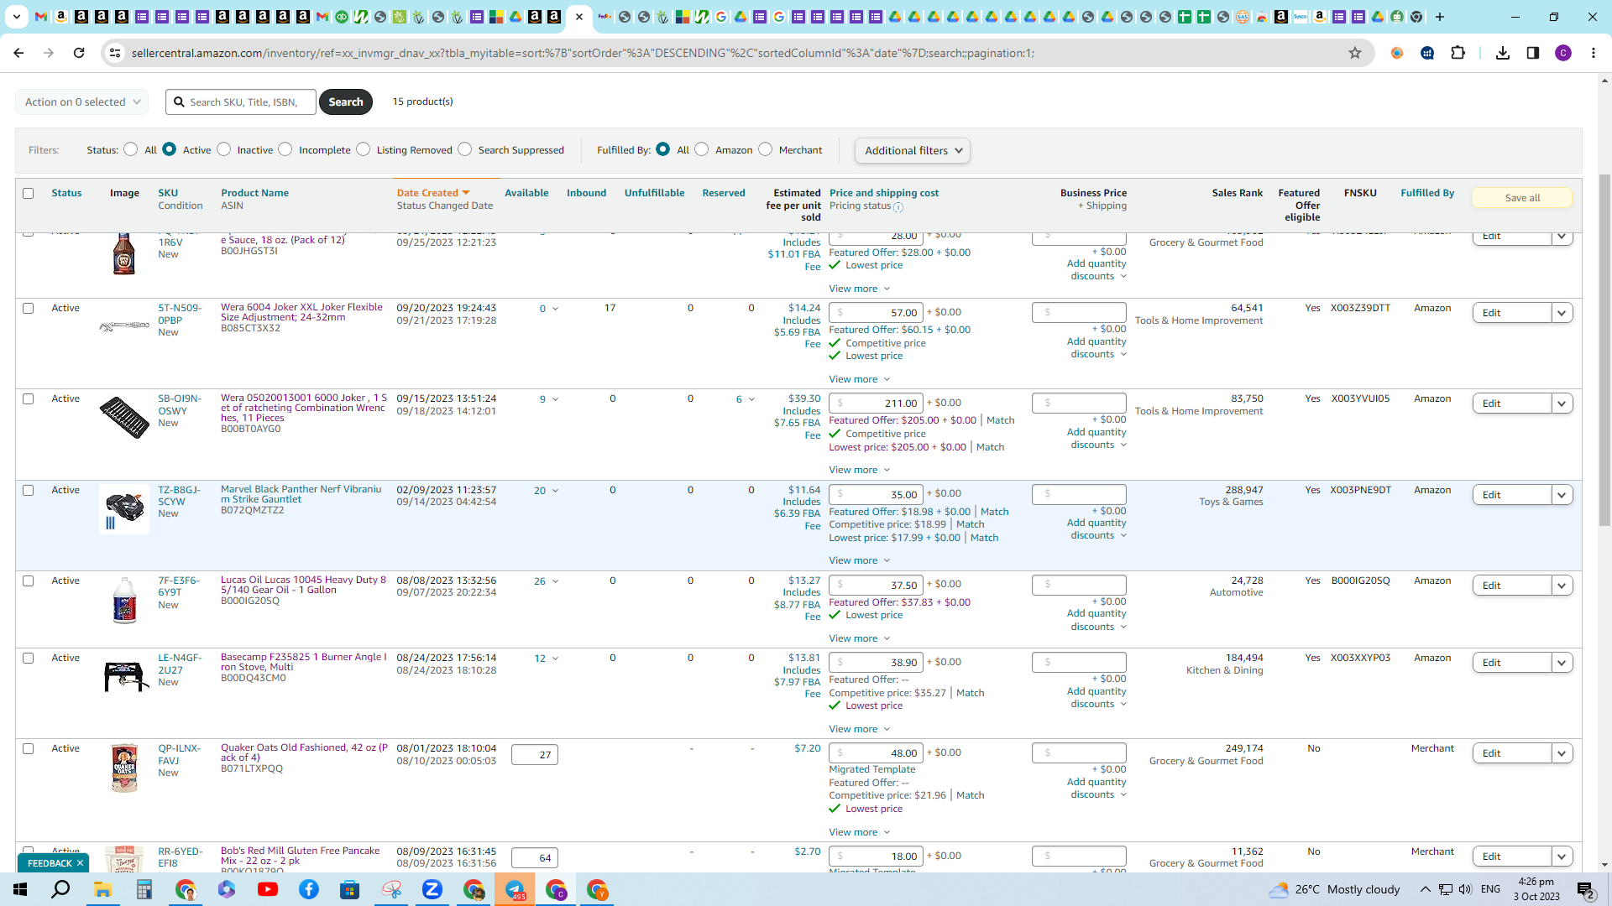This screenshot has height=906, width=1612.
Task: Bookmark this page with the star icon
Action: coord(1355,53)
